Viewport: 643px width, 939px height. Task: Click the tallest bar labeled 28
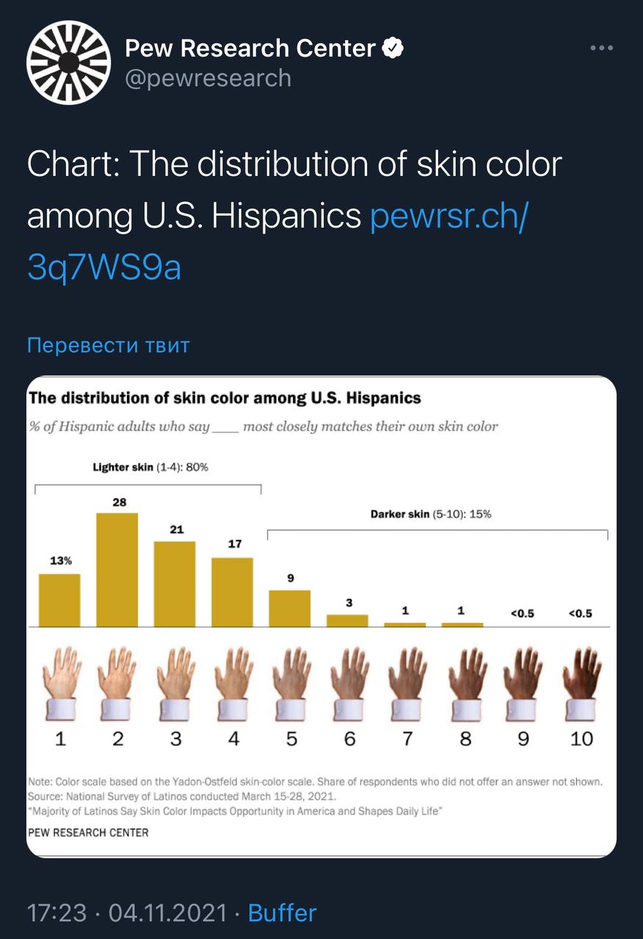click(117, 570)
